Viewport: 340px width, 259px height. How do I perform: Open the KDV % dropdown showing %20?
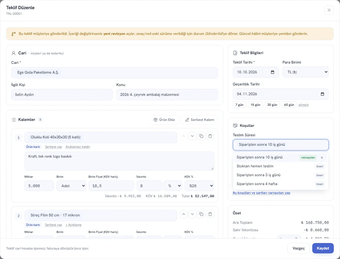(199, 186)
